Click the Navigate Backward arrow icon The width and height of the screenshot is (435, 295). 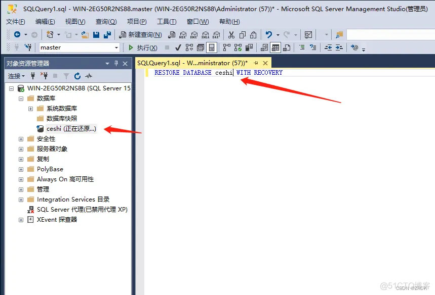coord(17,34)
